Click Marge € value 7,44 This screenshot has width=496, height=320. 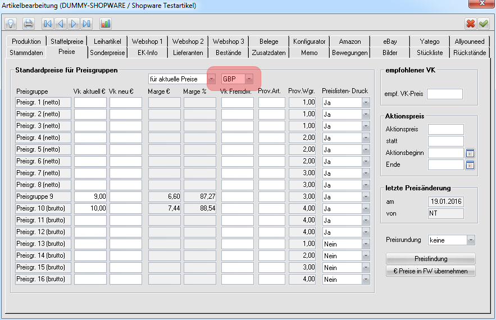click(x=165, y=208)
